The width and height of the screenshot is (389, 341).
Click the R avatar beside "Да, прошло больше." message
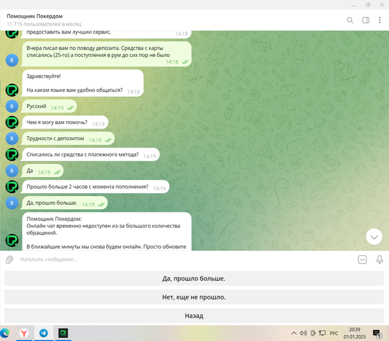click(12, 203)
